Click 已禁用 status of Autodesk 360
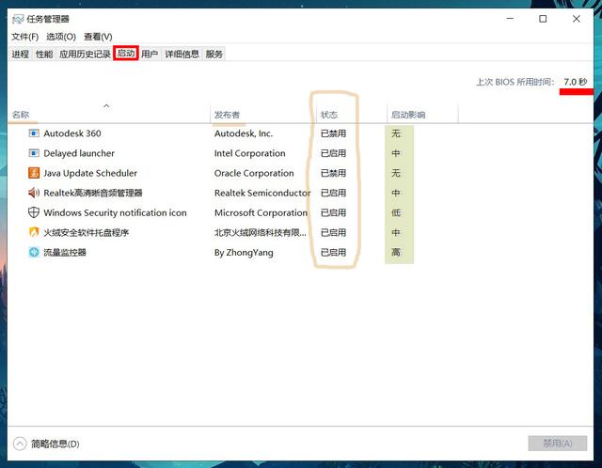The height and width of the screenshot is (468, 602). click(333, 133)
